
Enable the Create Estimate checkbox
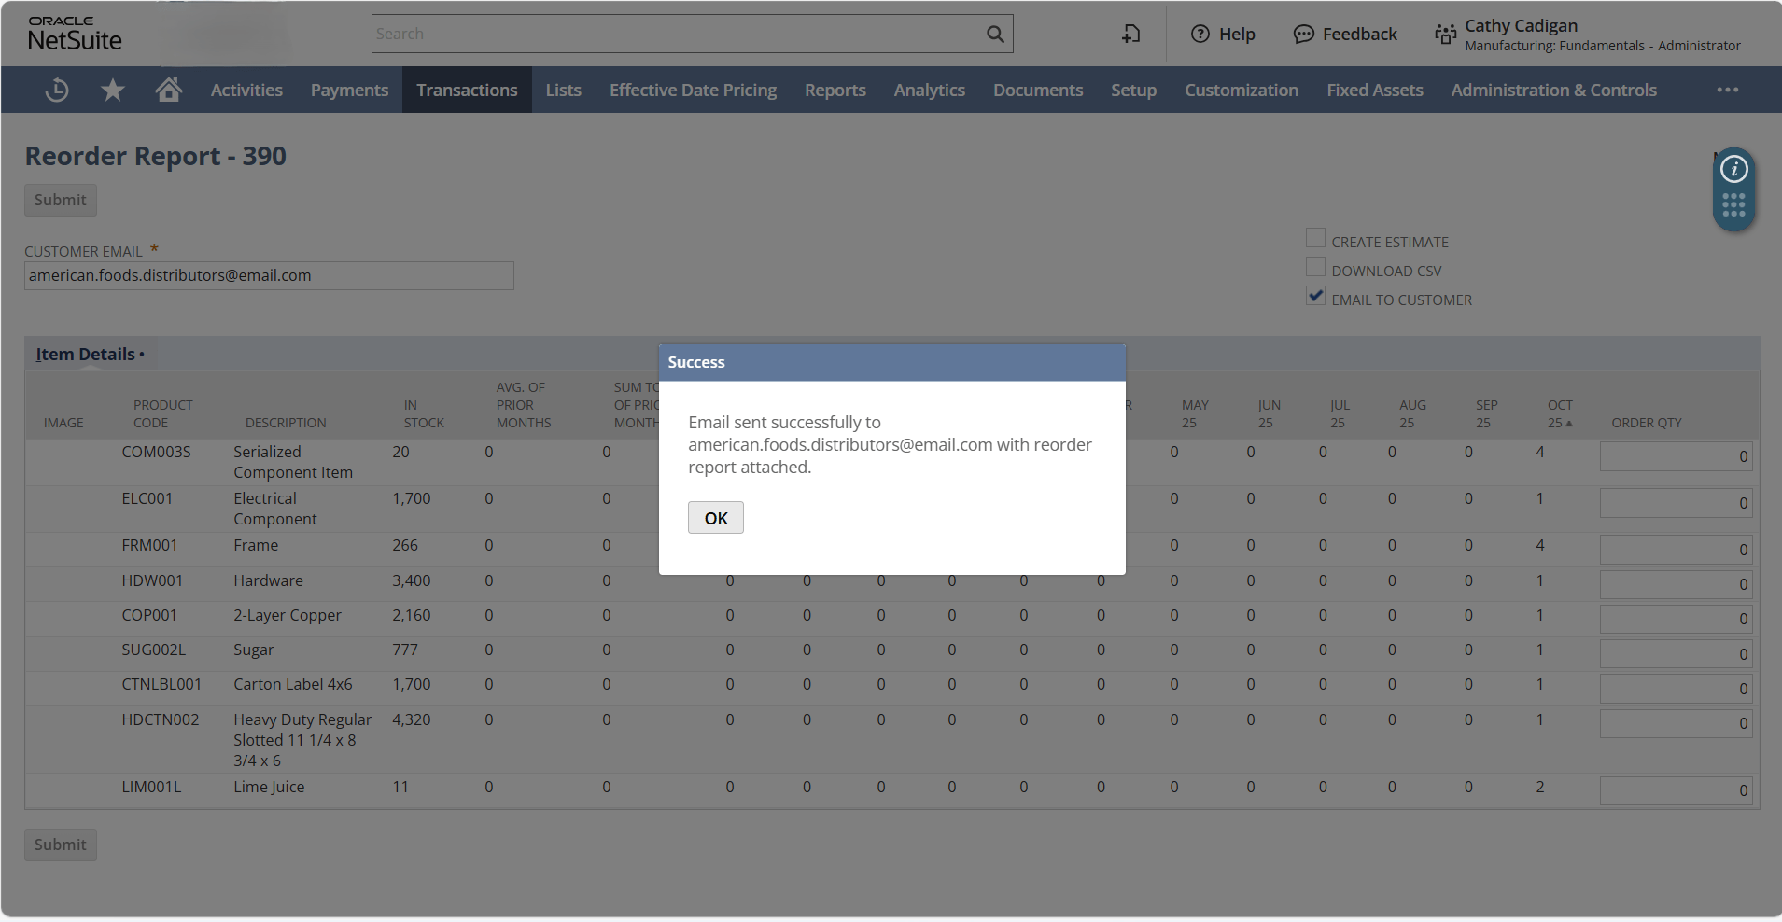click(1315, 239)
